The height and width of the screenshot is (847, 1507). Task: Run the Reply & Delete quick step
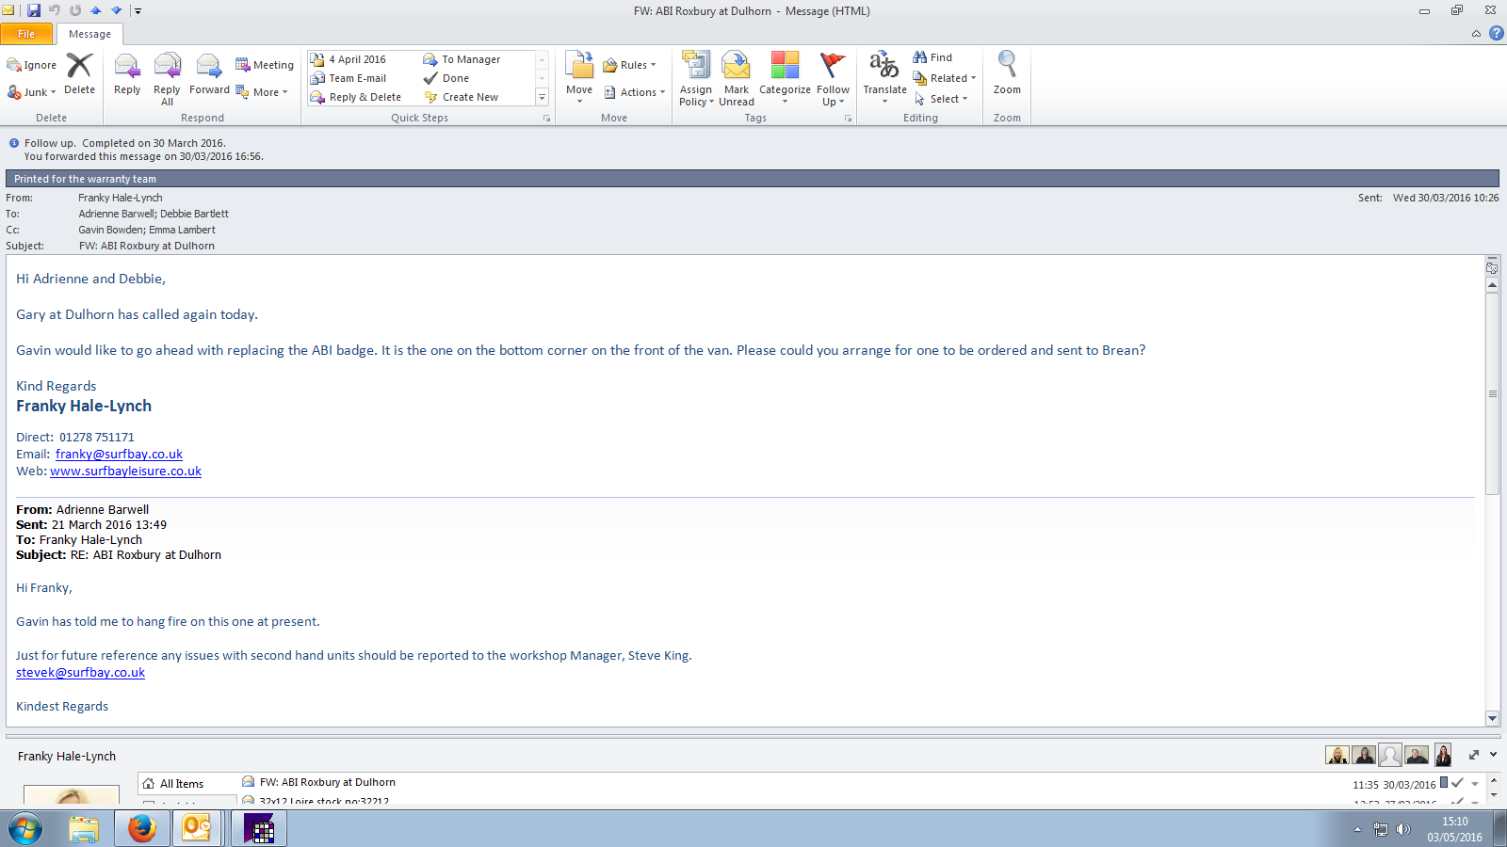point(358,97)
